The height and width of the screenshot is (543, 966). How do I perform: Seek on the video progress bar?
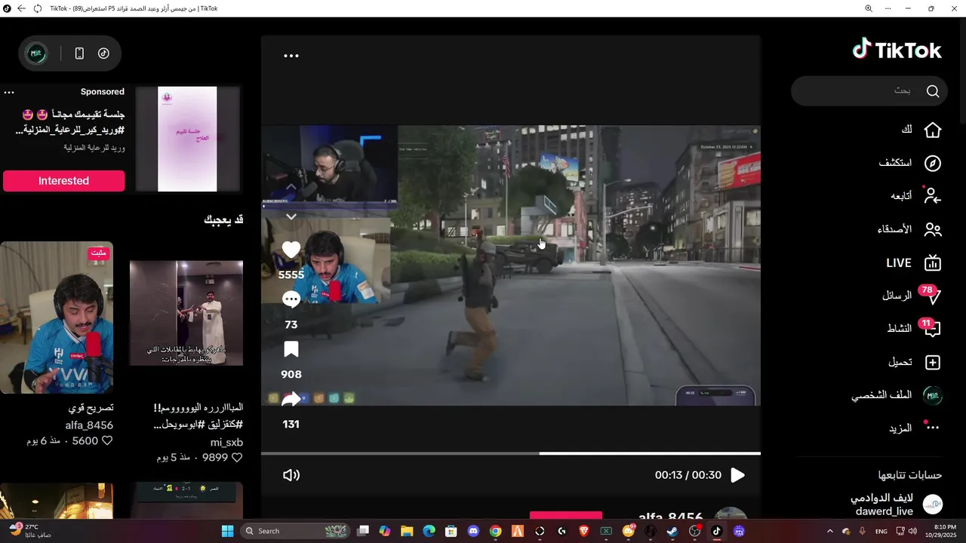pos(511,453)
